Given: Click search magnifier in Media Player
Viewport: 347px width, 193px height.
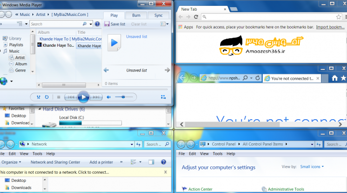Looking at the screenshot, I should (84, 24).
